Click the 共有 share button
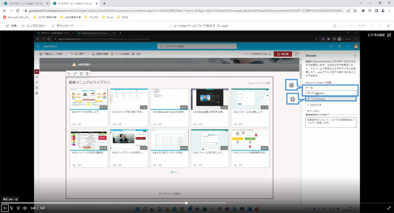This screenshot has height=213, width=394. point(11,26)
